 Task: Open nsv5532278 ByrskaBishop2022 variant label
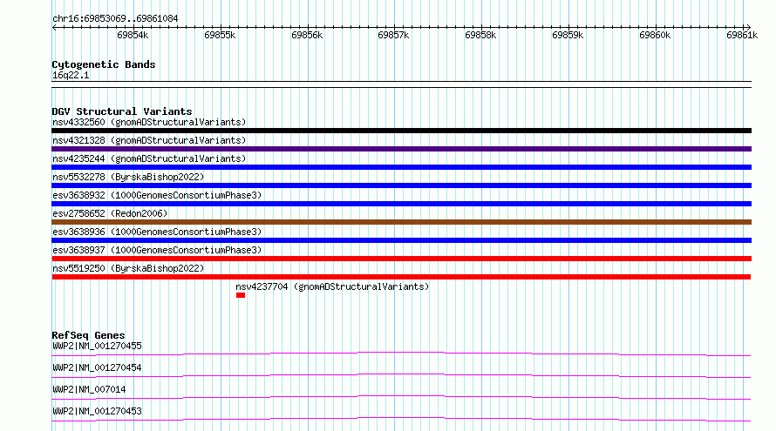point(128,177)
